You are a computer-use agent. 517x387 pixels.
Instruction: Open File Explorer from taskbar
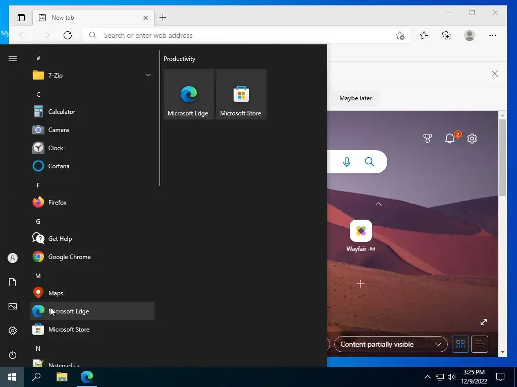pos(62,377)
